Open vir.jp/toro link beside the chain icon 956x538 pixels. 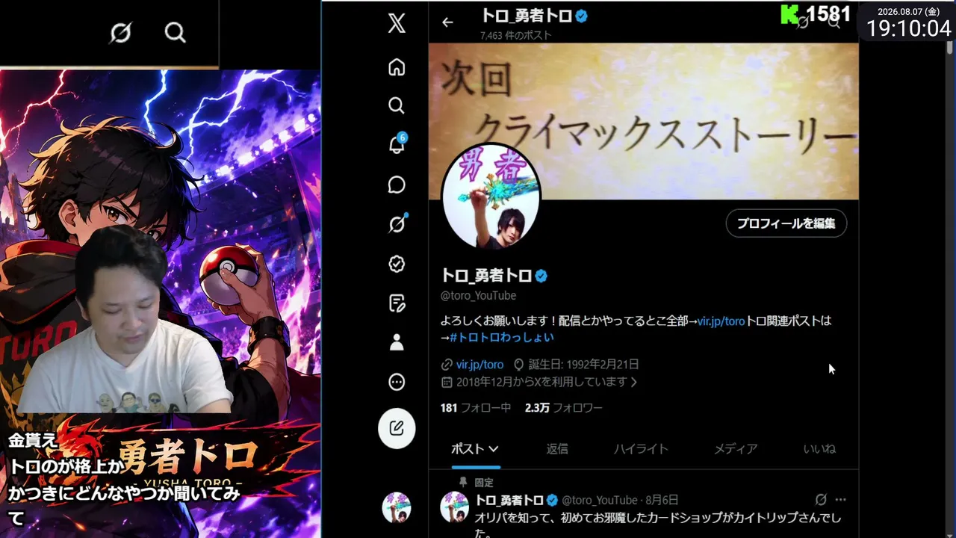click(479, 365)
